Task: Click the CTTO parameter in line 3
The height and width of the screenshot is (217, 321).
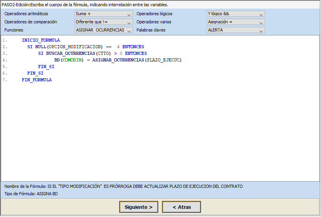Action: (x=103, y=53)
